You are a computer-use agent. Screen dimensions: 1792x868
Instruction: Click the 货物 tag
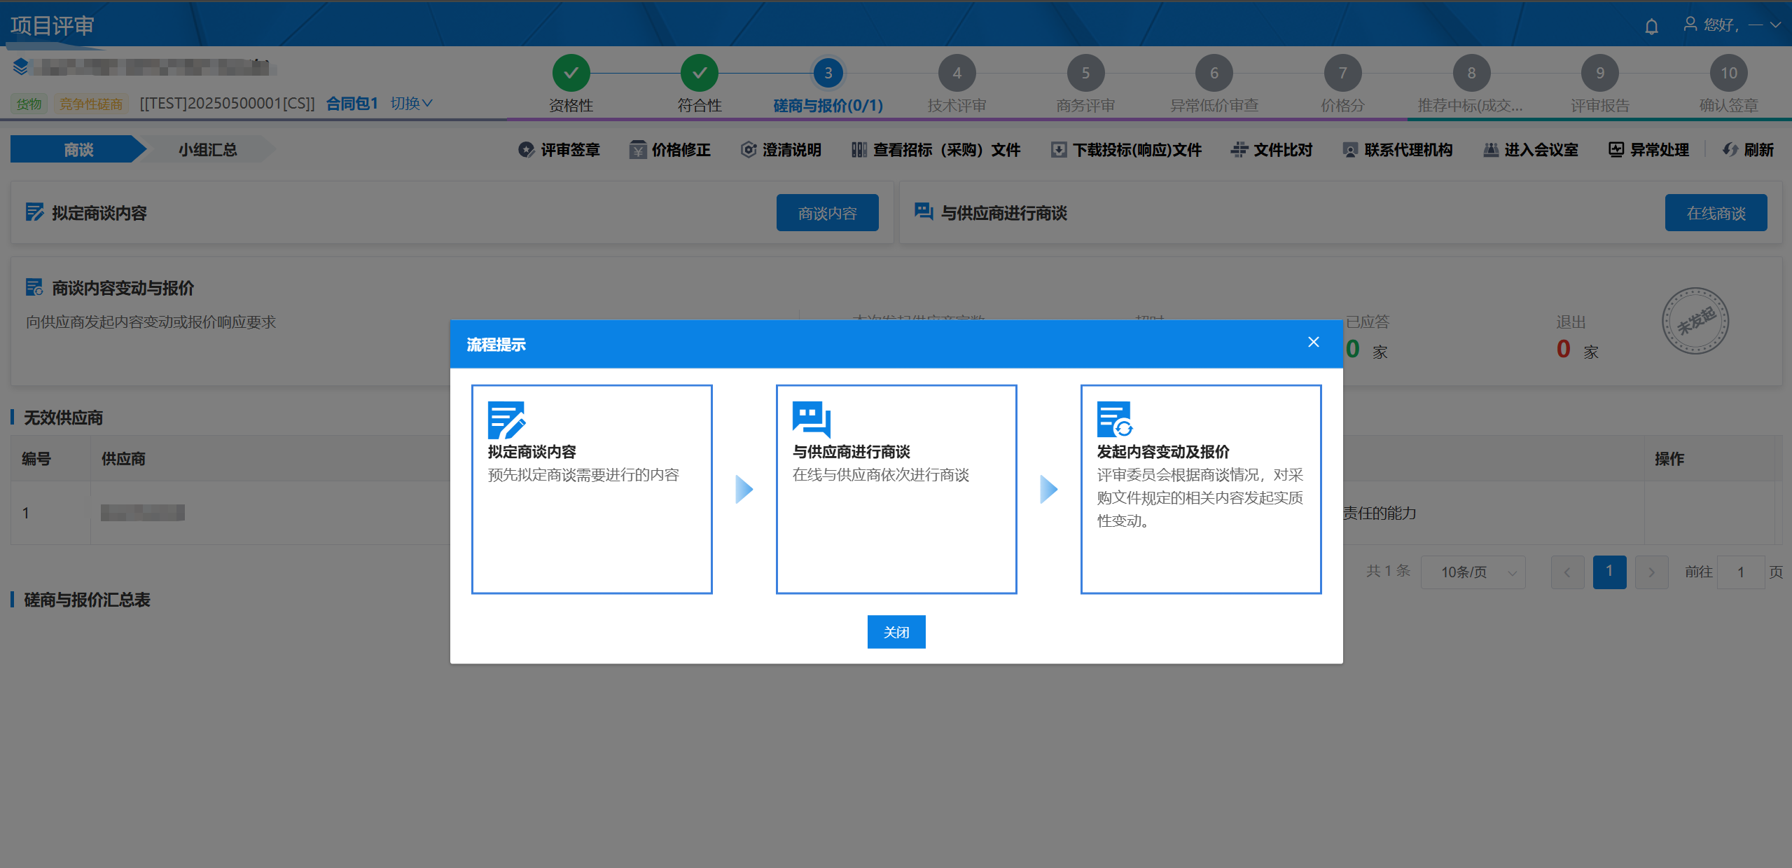29,104
